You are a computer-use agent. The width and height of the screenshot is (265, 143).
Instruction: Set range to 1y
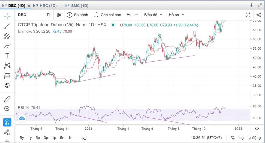coord(30,138)
